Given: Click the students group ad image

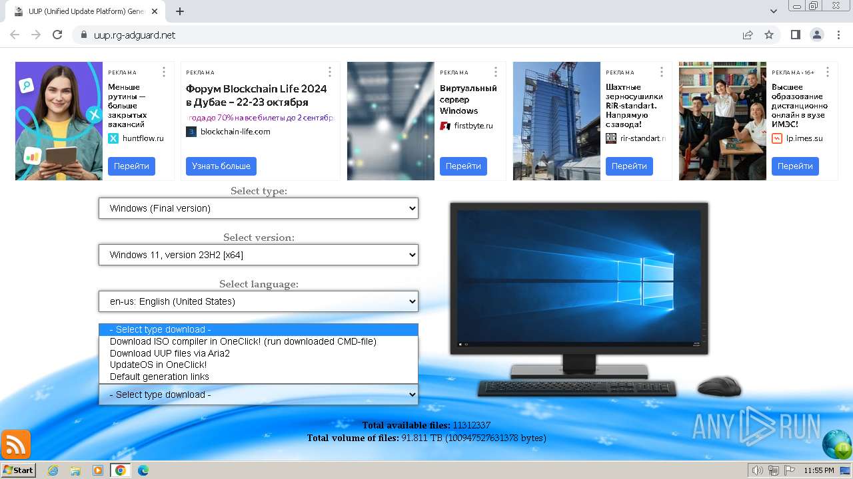Looking at the screenshot, I should click(722, 121).
